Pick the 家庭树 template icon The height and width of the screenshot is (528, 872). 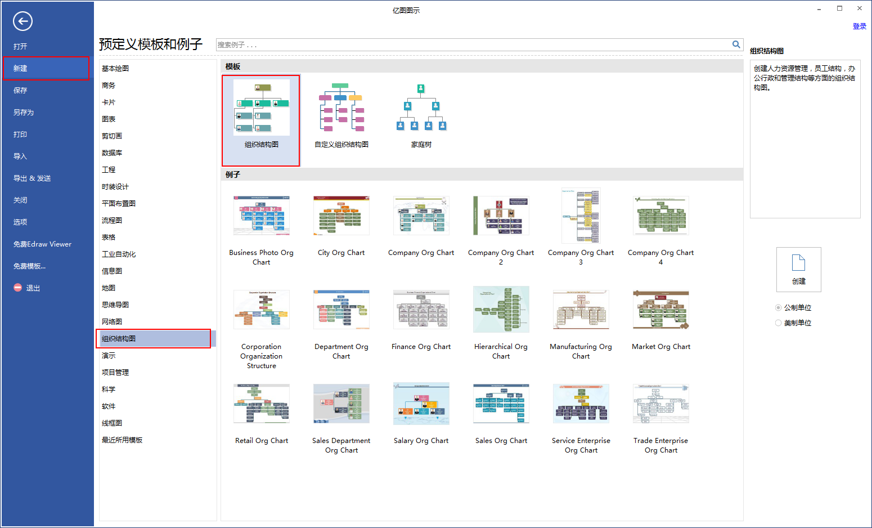point(421,108)
